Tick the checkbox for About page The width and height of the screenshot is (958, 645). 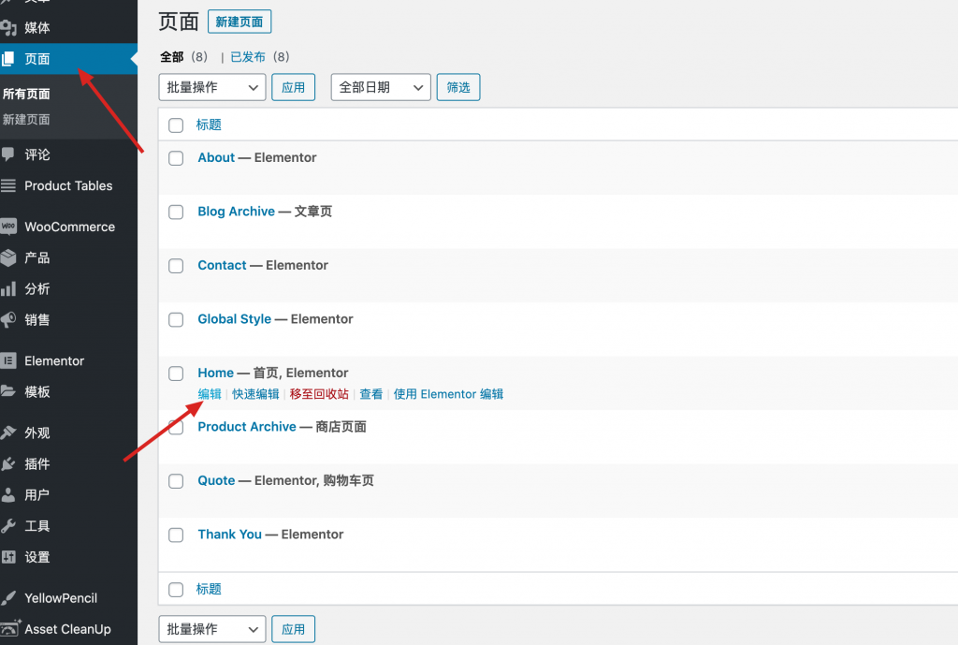click(176, 158)
